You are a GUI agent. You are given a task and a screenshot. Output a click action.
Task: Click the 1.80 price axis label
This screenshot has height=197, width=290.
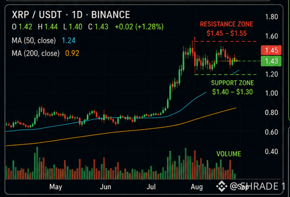(x=272, y=17)
